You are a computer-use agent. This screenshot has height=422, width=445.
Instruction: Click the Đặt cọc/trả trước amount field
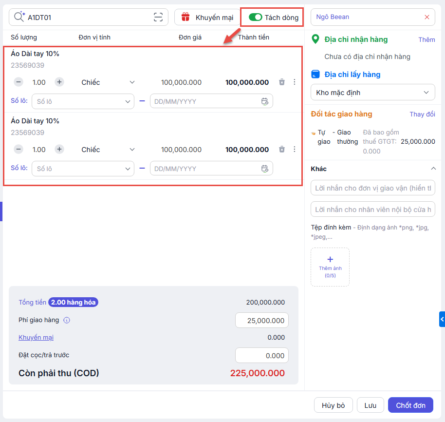(x=262, y=355)
